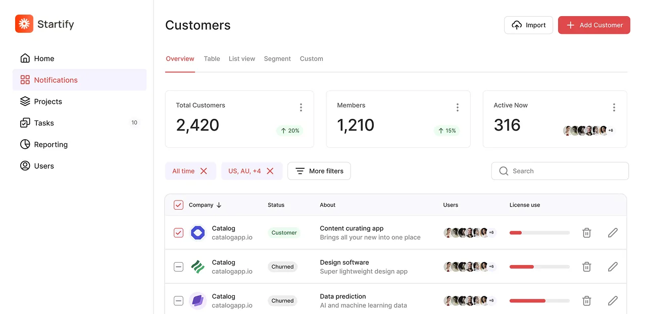Open More filters
Viewport: 646px width, 314px height.
click(x=319, y=171)
